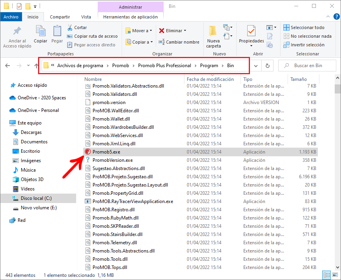The image size is (341, 280).
Task: Click Program in the address breadcrumb
Action: click(209, 66)
